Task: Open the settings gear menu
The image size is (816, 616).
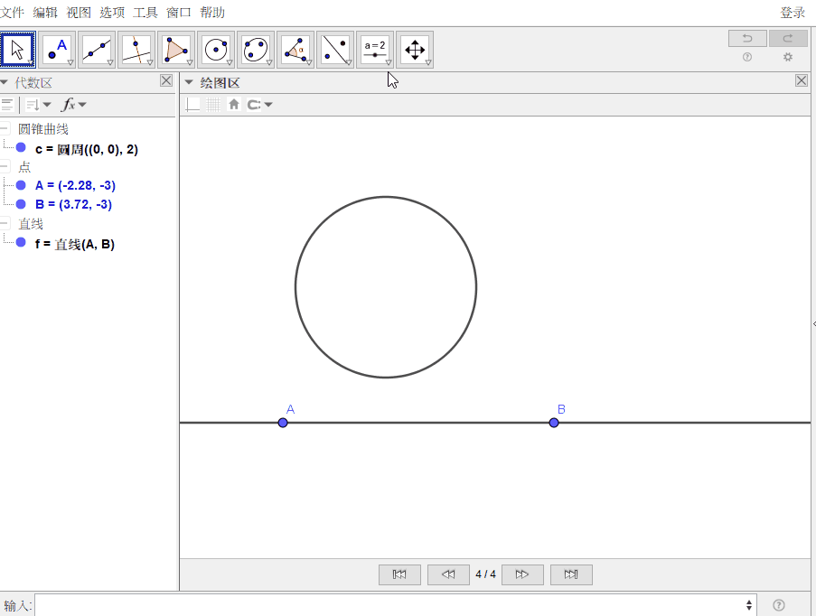Action: click(787, 56)
